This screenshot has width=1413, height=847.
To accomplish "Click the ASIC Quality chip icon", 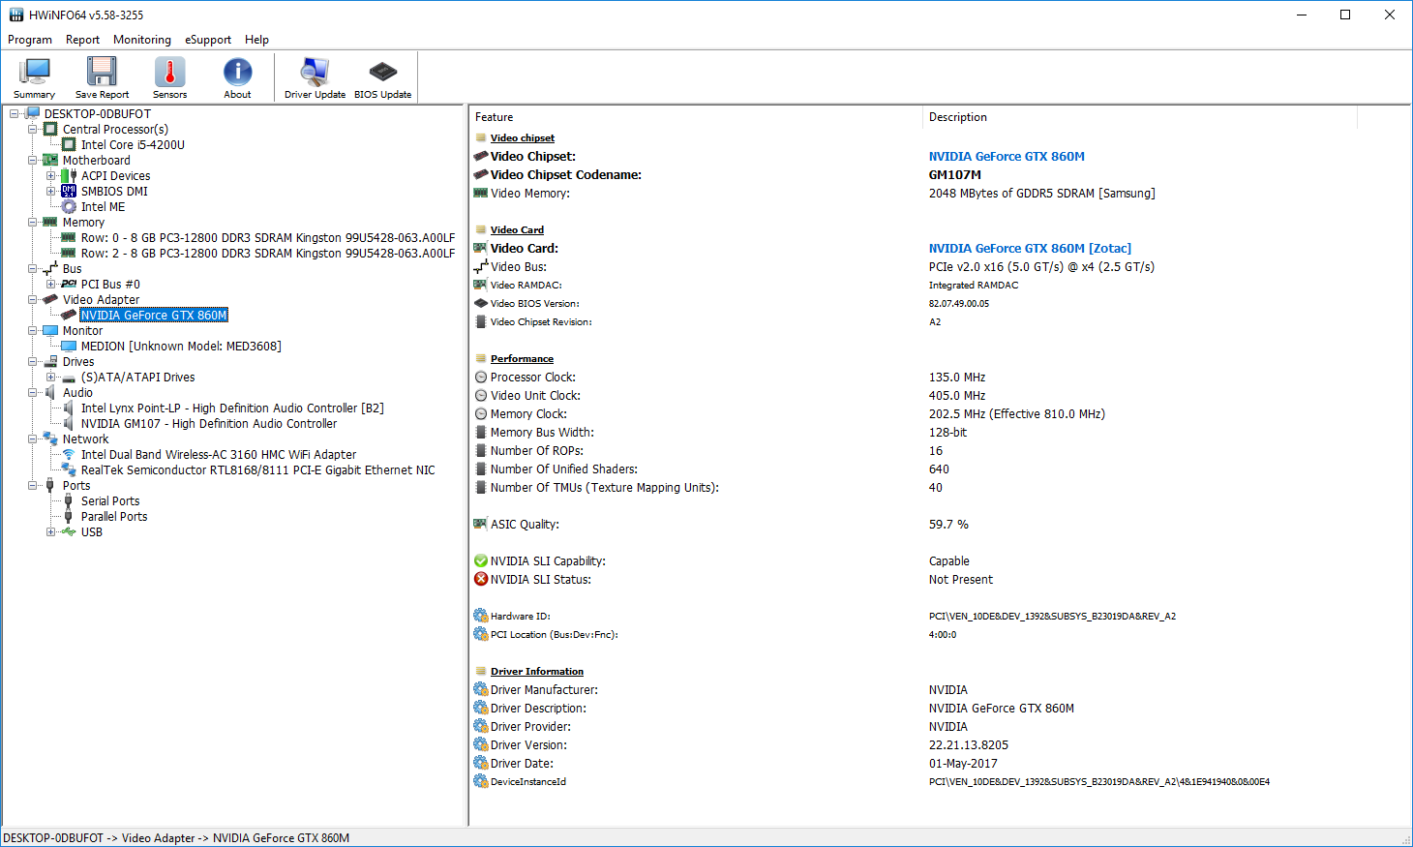I will coord(480,524).
